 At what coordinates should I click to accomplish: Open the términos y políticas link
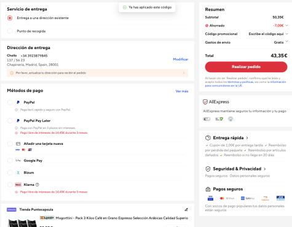pyautogui.click(x=240, y=82)
